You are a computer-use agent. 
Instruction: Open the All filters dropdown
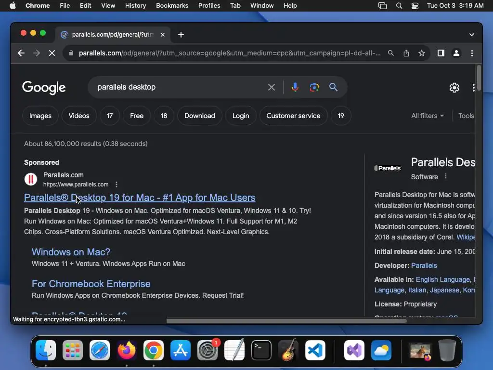tap(428, 116)
